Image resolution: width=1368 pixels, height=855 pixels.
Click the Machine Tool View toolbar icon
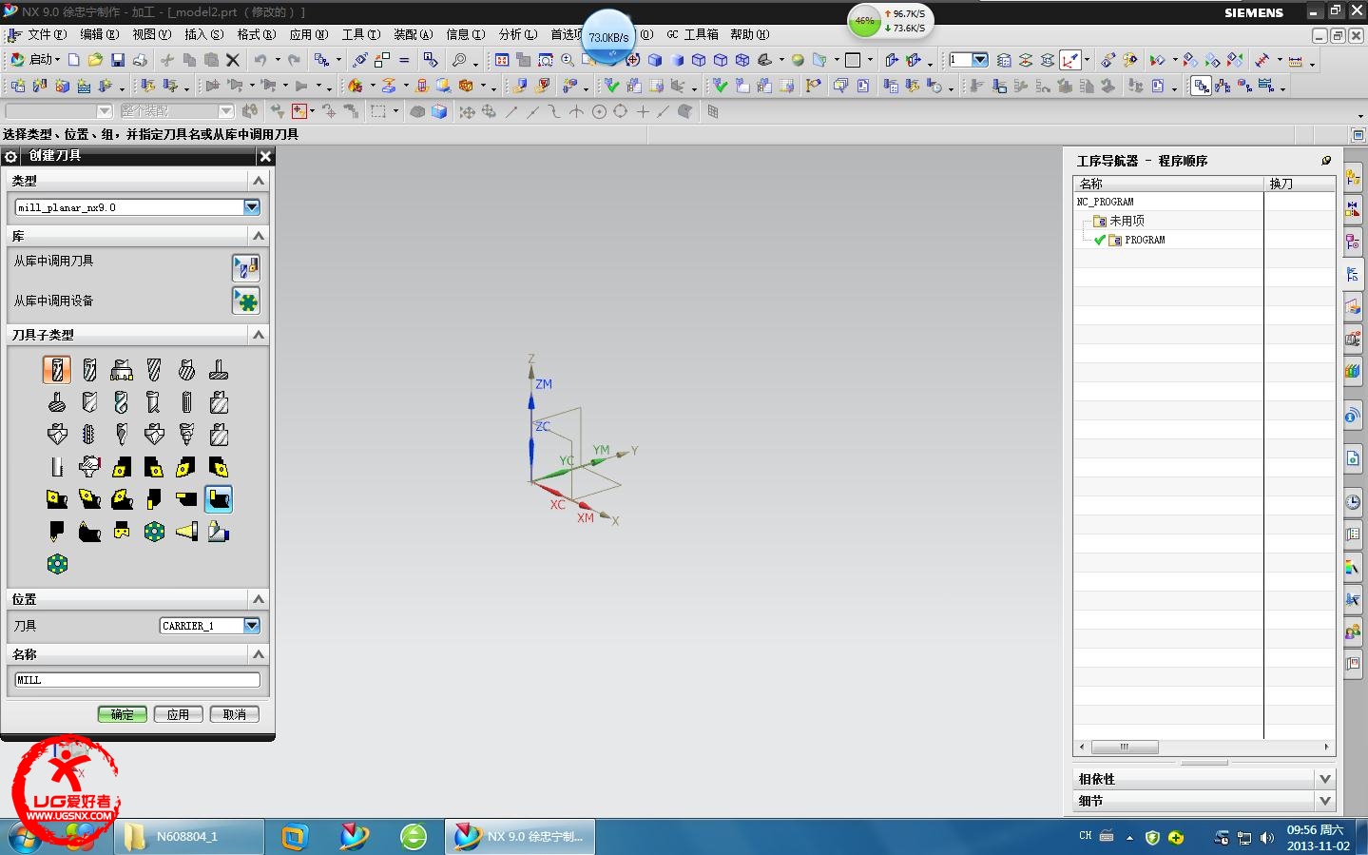tap(1223, 86)
